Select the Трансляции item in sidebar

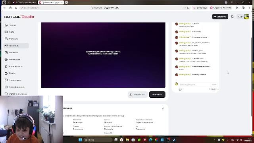tap(16, 46)
